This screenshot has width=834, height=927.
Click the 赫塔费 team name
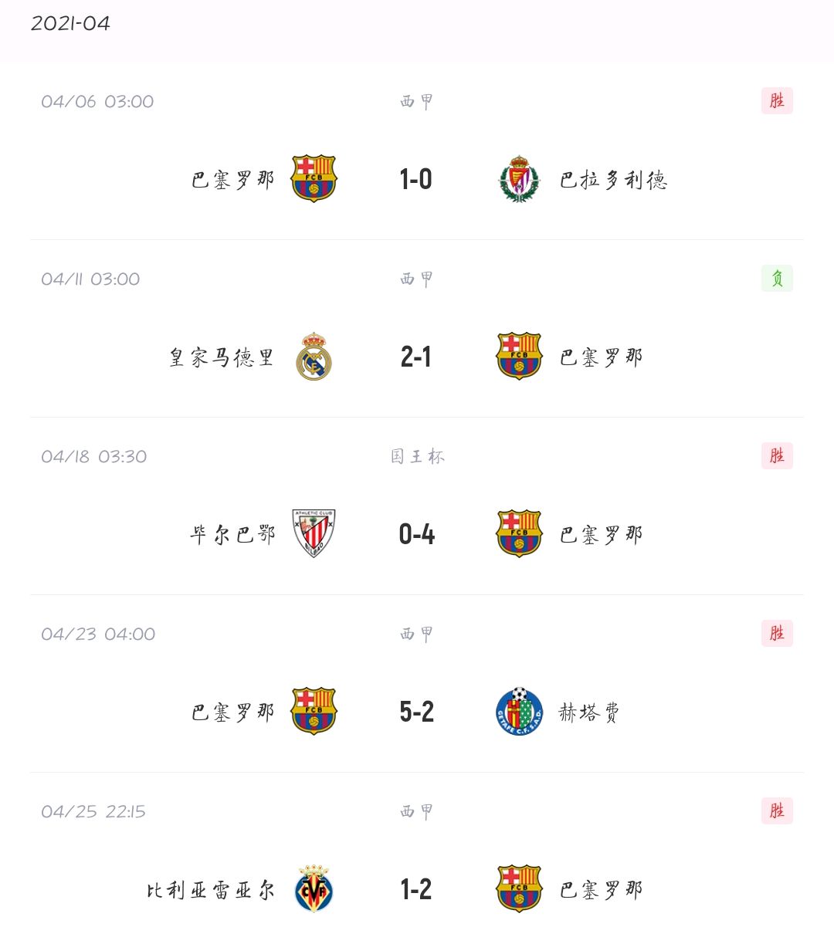(589, 712)
